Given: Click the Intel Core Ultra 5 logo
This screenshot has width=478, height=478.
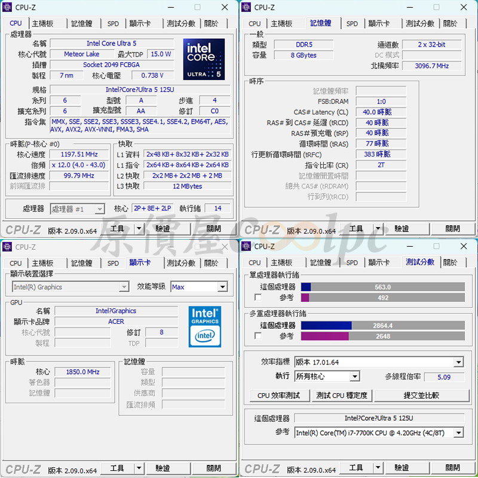Looking at the screenshot, I should point(204,59).
